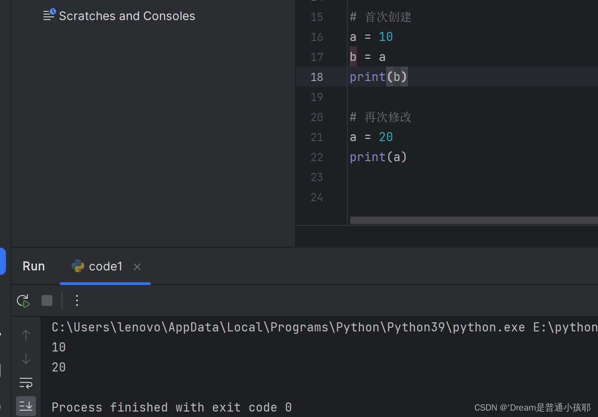Place cursor on code line 'a = 20'
Viewport: 598px width, 417px height.
pyautogui.click(x=371, y=137)
